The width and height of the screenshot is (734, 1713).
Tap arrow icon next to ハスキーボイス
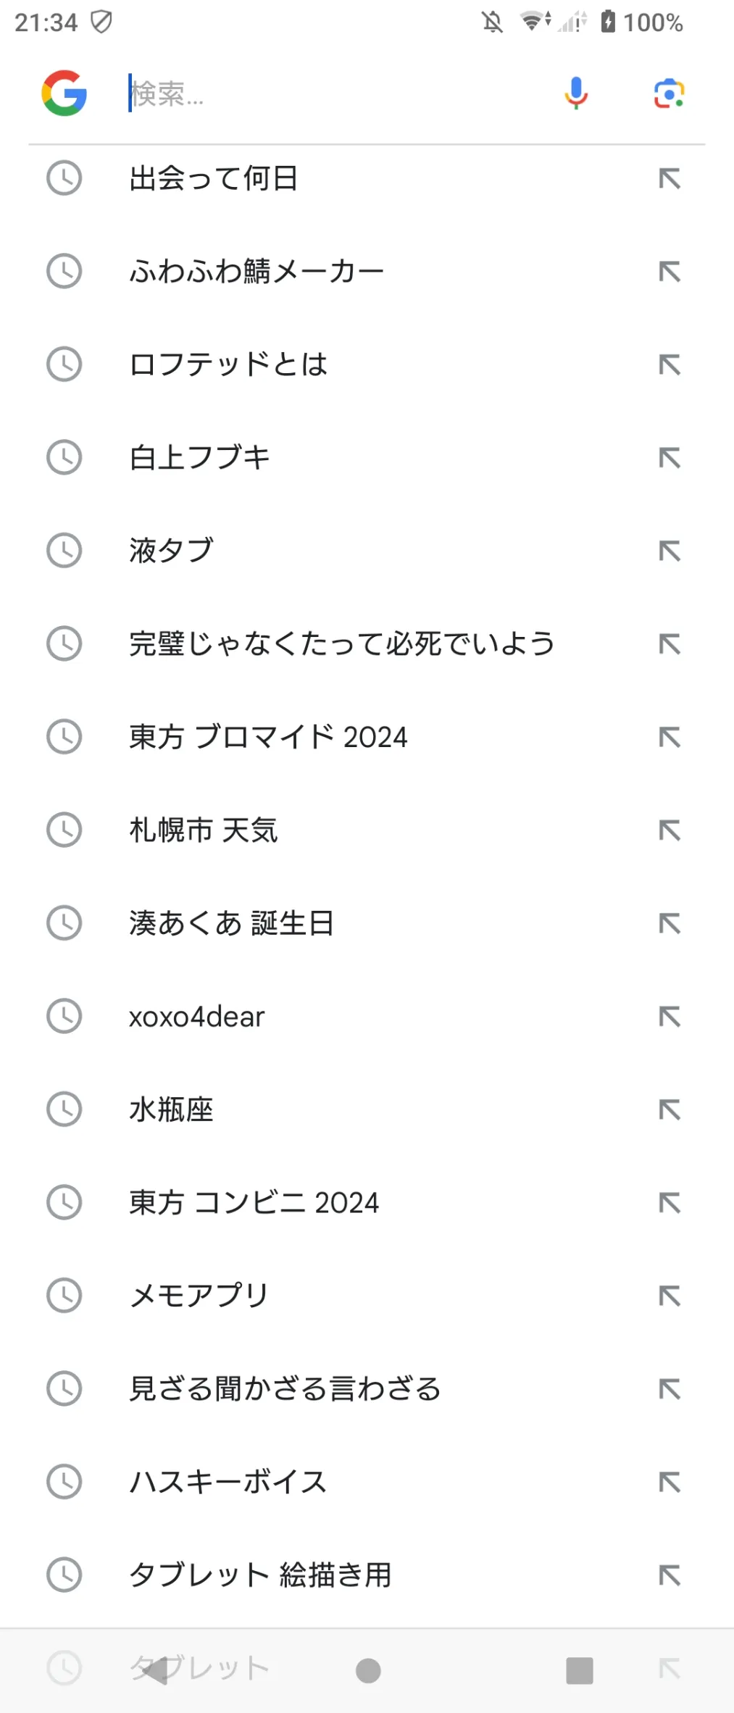tap(670, 1481)
